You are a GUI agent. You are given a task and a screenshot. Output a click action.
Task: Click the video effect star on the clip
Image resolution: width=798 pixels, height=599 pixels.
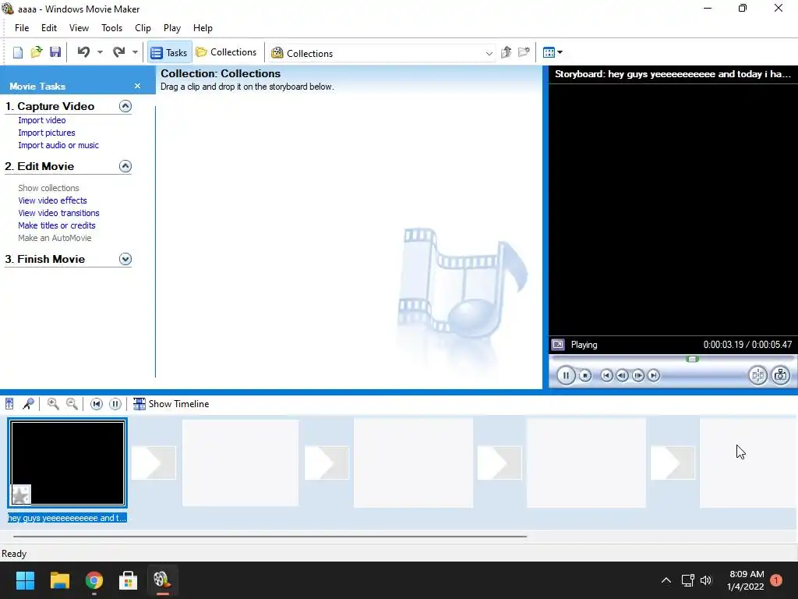click(21, 495)
